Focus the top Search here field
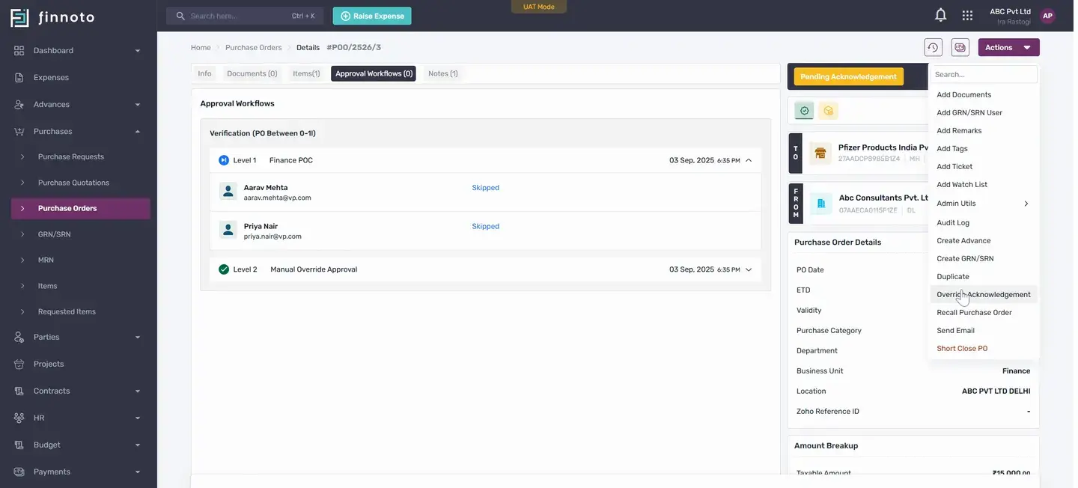This screenshot has height=488, width=1078. 245,16
